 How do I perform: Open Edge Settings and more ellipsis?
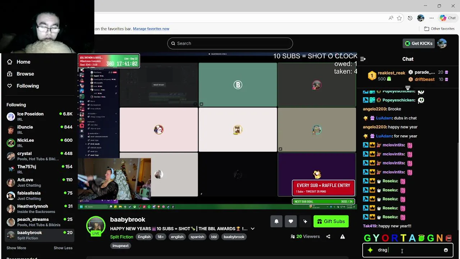point(432,18)
